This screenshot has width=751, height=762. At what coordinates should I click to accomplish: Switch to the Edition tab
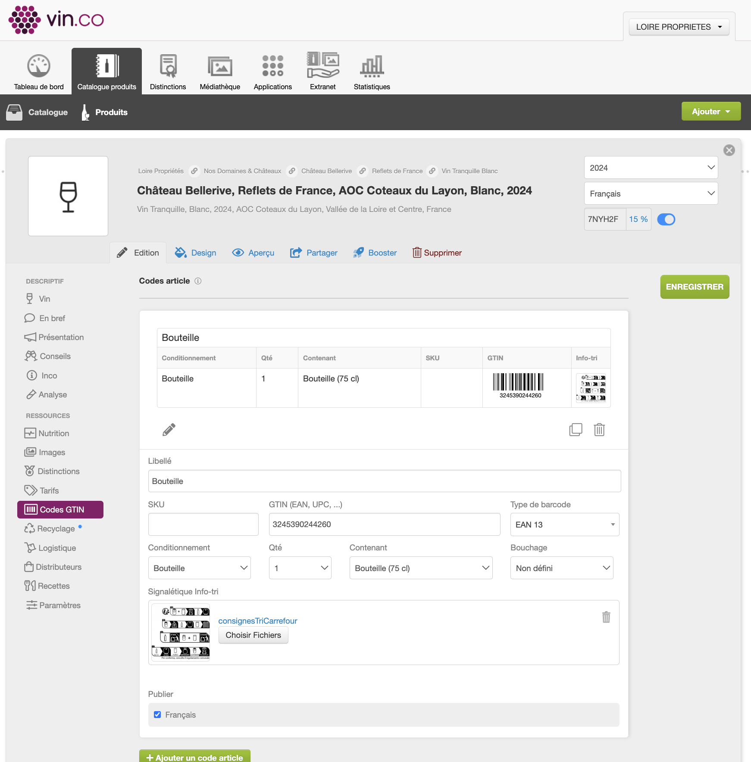point(138,253)
